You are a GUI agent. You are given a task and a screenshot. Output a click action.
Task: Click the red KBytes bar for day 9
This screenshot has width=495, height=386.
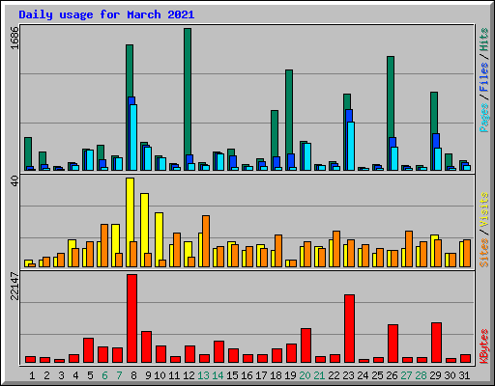pos(146,346)
